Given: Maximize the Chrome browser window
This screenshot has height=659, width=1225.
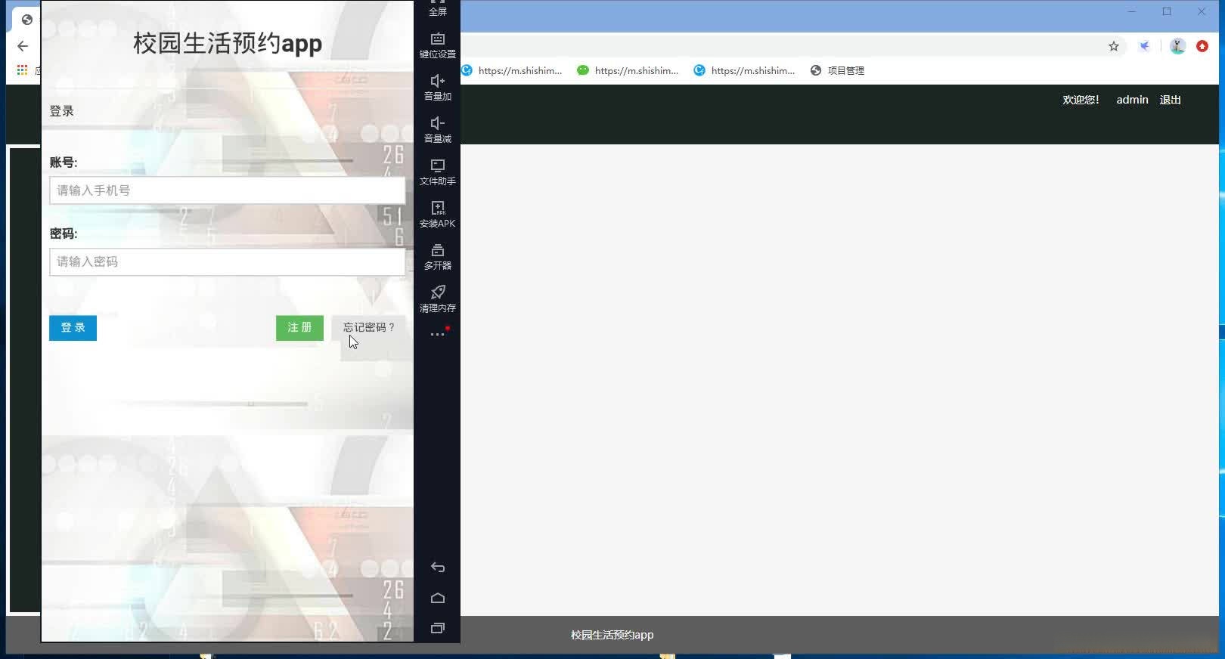Looking at the screenshot, I should pos(1167,11).
